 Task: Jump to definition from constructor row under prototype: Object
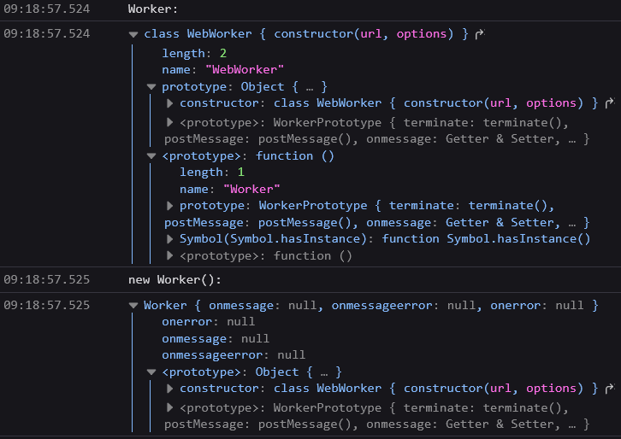click(x=610, y=103)
